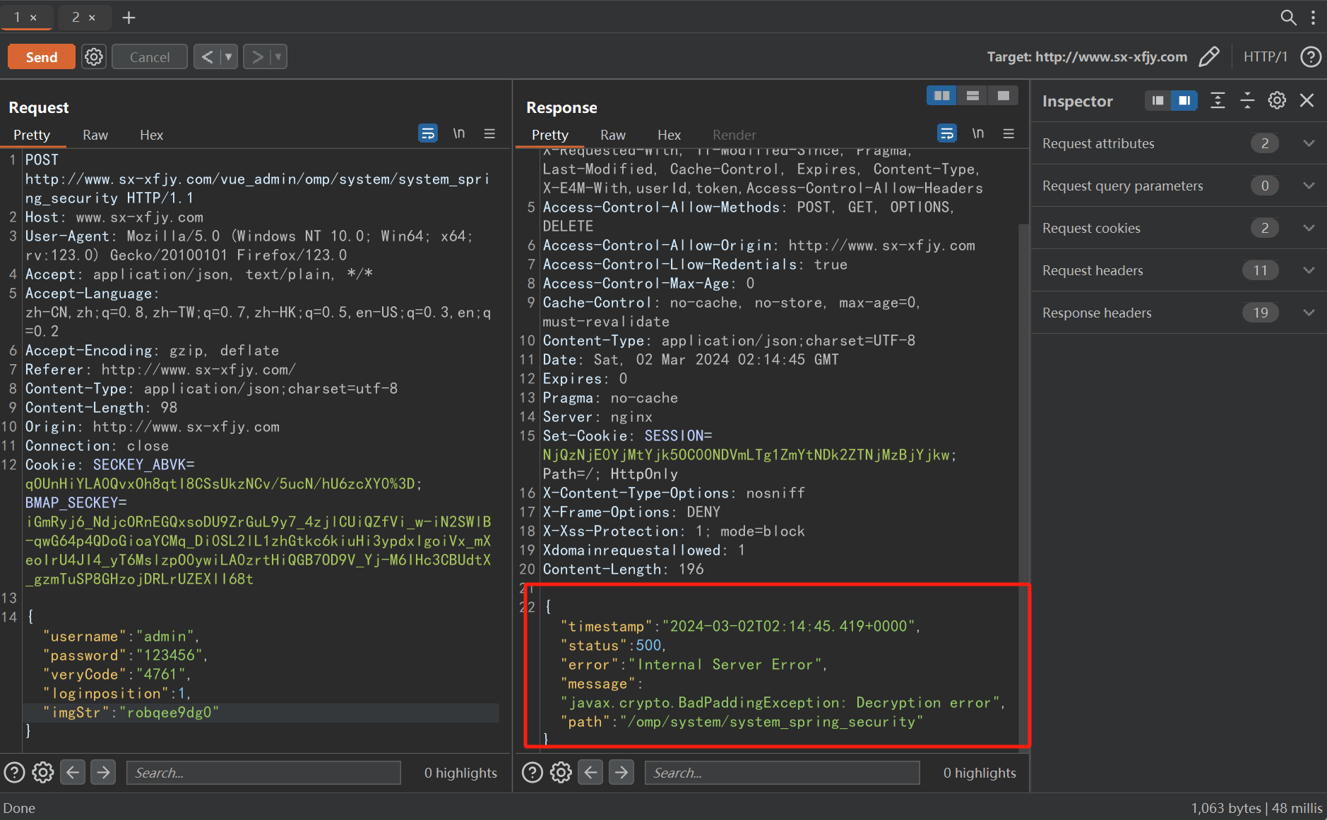Select the Request Hex tab
Image resolution: width=1327 pixels, height=820 pixels.
tap(151, 135)
